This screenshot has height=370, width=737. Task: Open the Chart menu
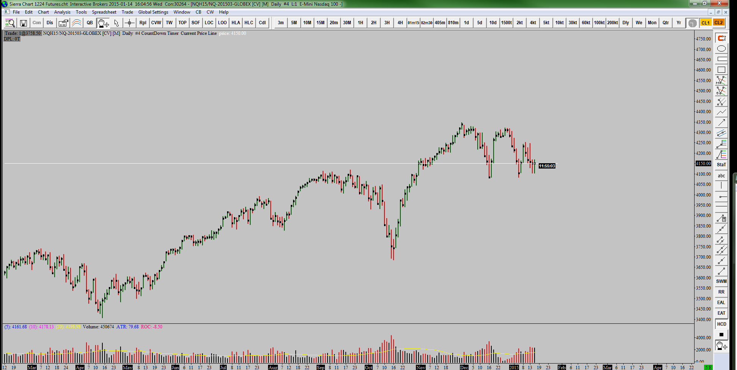click(43, 12)
